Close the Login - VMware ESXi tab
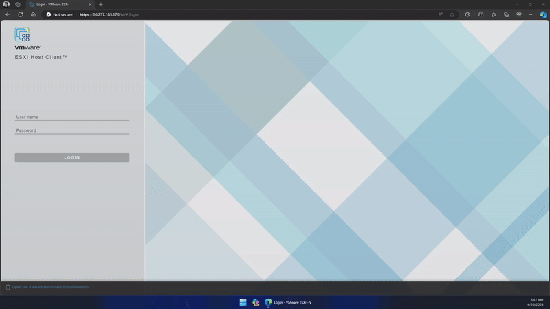This screenshot has height=309, width=550. tap(90, 5)
